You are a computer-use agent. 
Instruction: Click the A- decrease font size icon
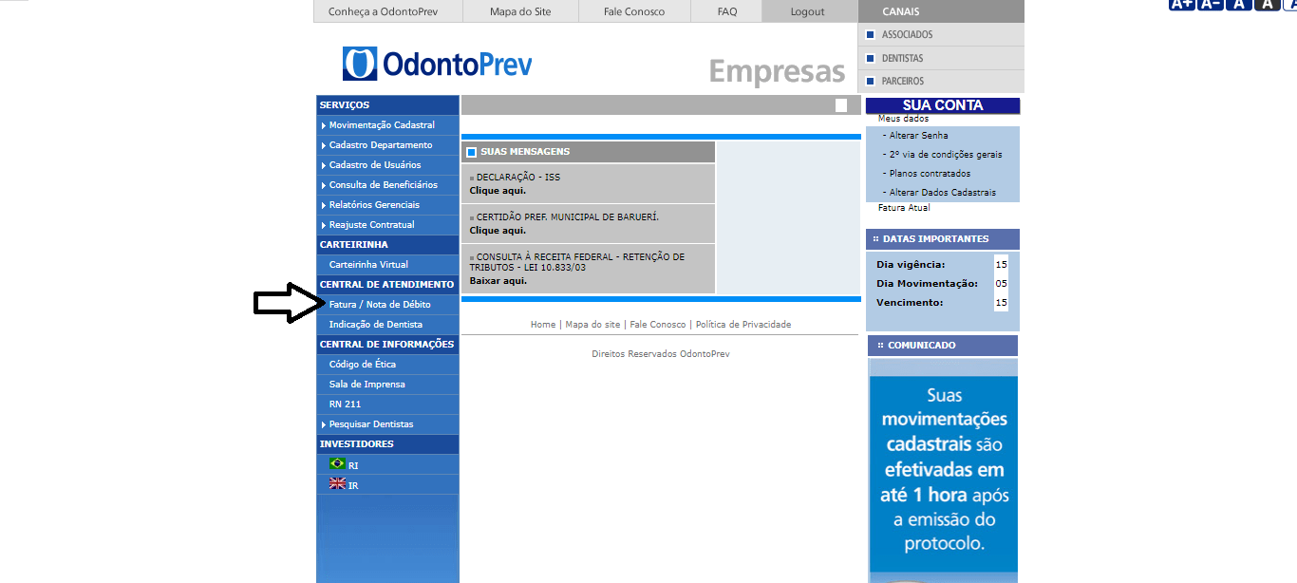pyautogui.click(x=1210, y=4)
